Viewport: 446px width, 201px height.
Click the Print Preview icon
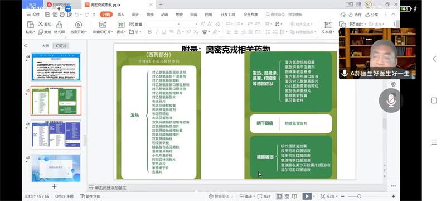[69, 15]
